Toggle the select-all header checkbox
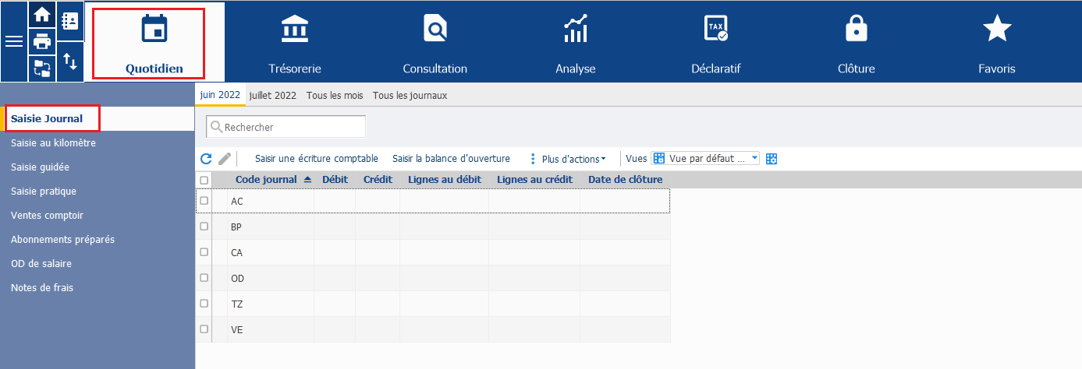 point(204,180)
